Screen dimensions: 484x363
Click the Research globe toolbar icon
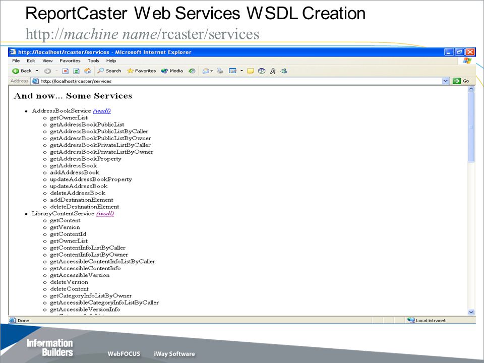262,71
